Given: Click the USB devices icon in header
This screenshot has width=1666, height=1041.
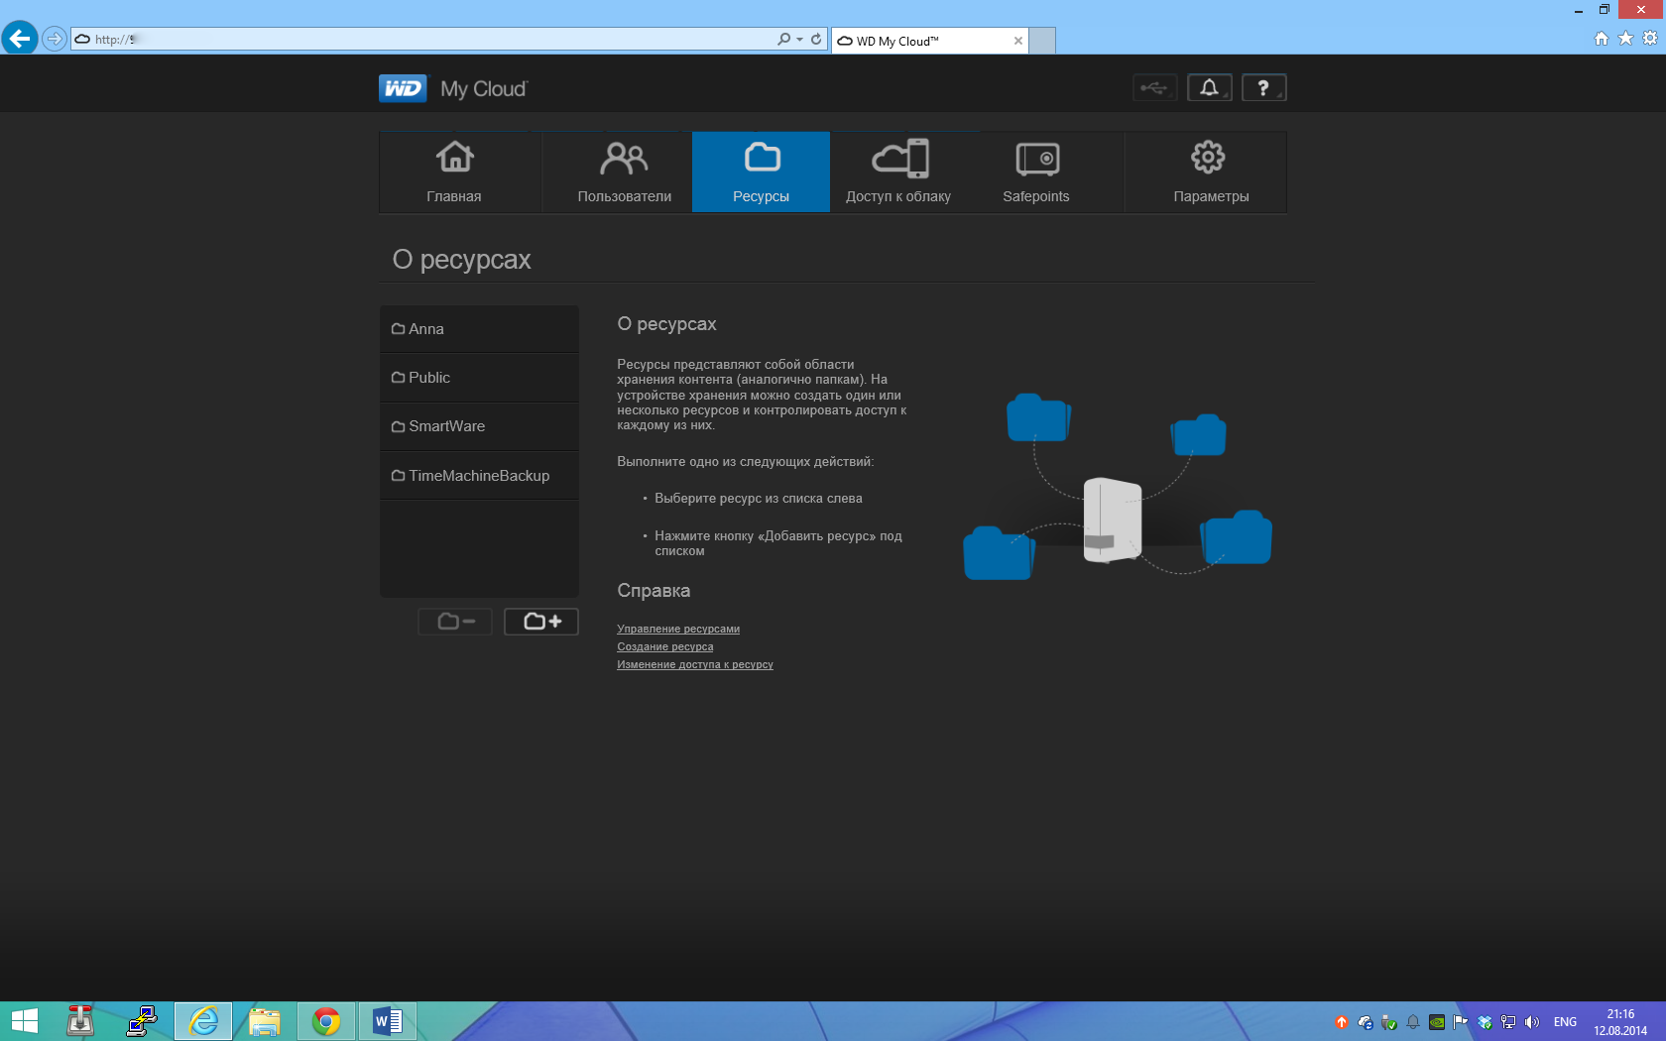Looking at the screenshot, I should pos(1154,88).
